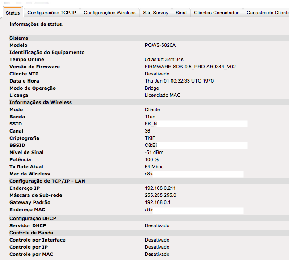Click the IP address 192.168.0.211
289x263 pixels.
coord(160,188)
